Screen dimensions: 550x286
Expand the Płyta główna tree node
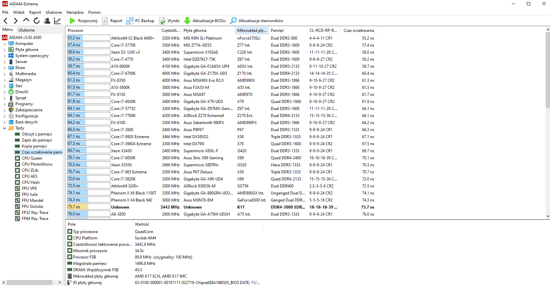point(4,50)
